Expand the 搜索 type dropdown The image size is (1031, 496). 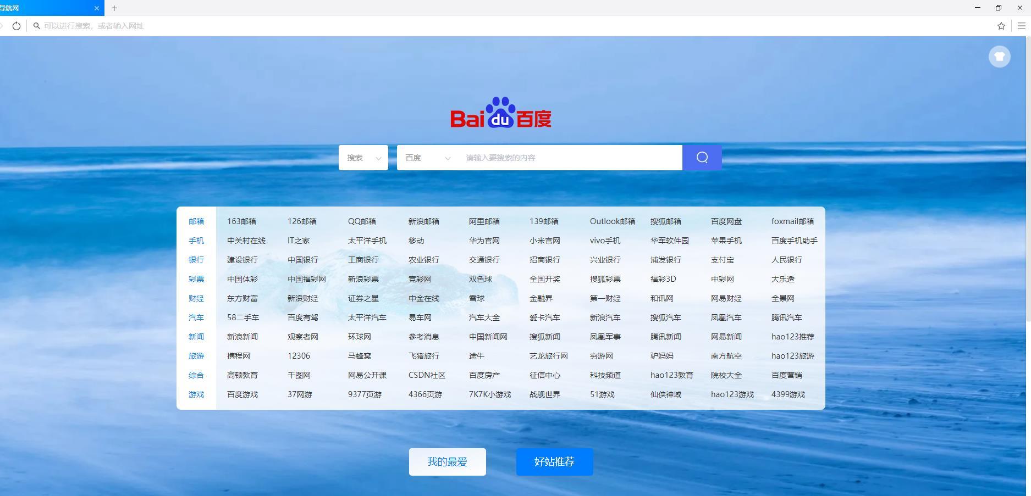click(363, 158)
